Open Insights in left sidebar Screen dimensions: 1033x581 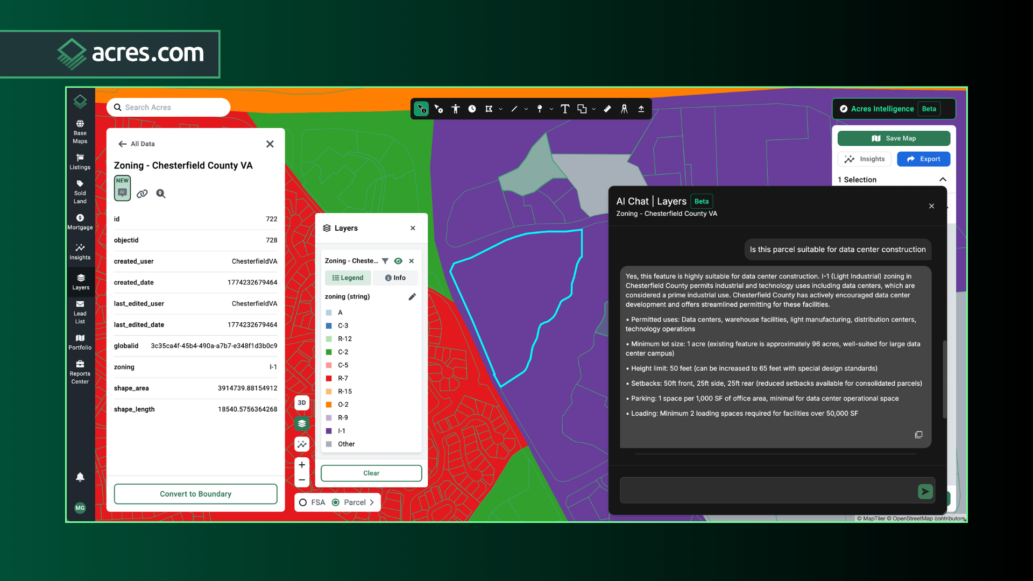pyautogui.click(x=80, y=252)
